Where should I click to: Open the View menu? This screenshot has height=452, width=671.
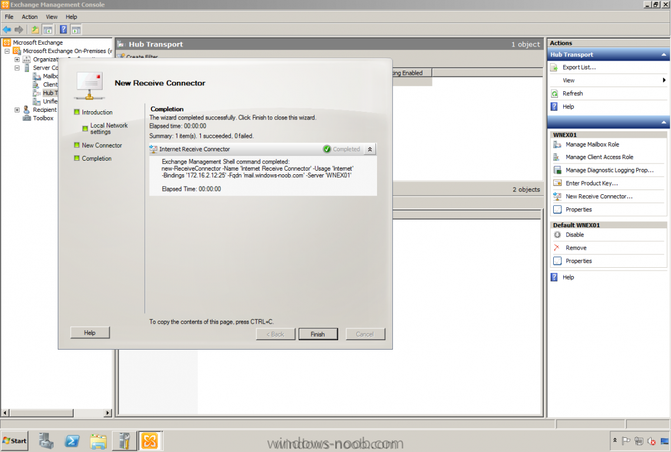point(52,16)
